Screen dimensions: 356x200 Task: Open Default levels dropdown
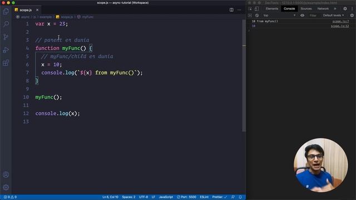tap(333, 16)
